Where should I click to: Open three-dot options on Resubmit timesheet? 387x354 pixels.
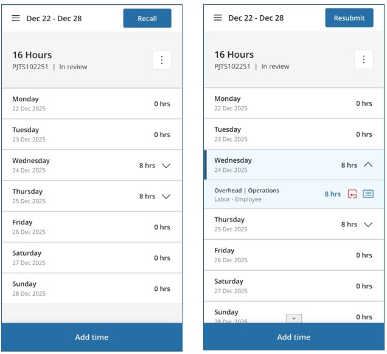[363, 60]
